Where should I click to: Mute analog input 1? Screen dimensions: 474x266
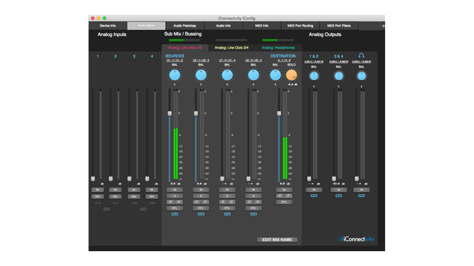point(97,190)
